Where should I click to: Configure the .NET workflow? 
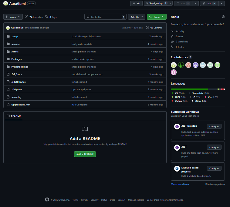click(214, 147)
